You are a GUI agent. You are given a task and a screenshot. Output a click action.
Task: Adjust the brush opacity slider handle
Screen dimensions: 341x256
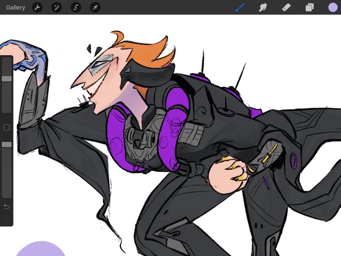(7, 145)
